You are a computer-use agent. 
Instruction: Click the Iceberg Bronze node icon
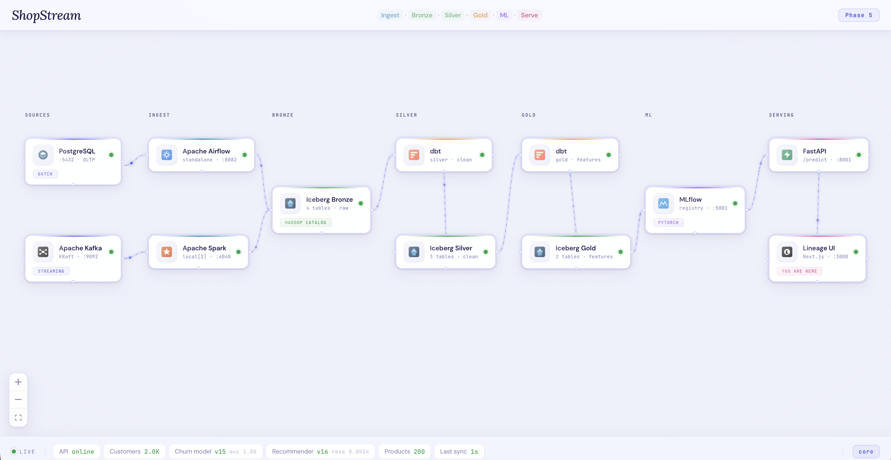[x=290, y=203]
